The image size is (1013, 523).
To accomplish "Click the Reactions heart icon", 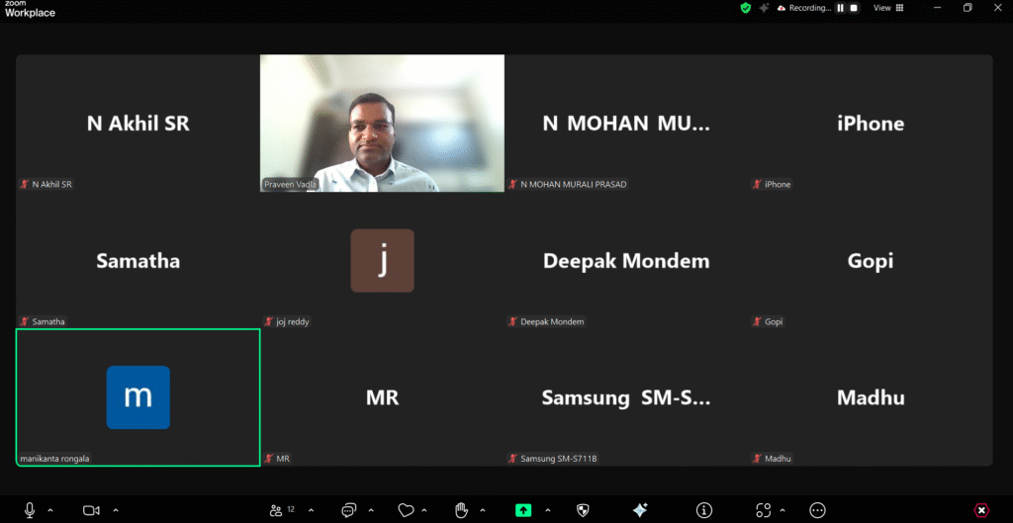I will coord(405,510).
